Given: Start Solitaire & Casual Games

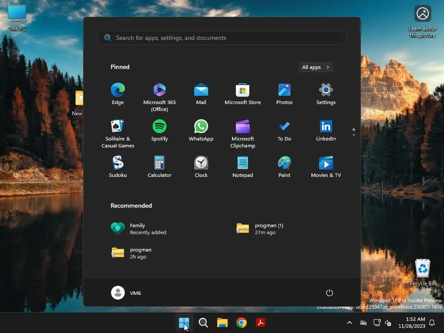Looking at the screenshot, I should (x=118, y=134).
